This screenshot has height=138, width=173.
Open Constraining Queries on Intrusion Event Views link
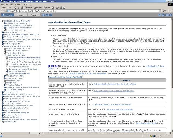pyautogui.click(x=112, y=105)
